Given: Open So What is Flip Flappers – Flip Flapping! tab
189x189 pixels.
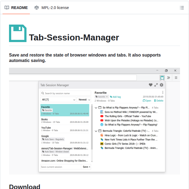Looking at the screenshot, I should 129,125.
